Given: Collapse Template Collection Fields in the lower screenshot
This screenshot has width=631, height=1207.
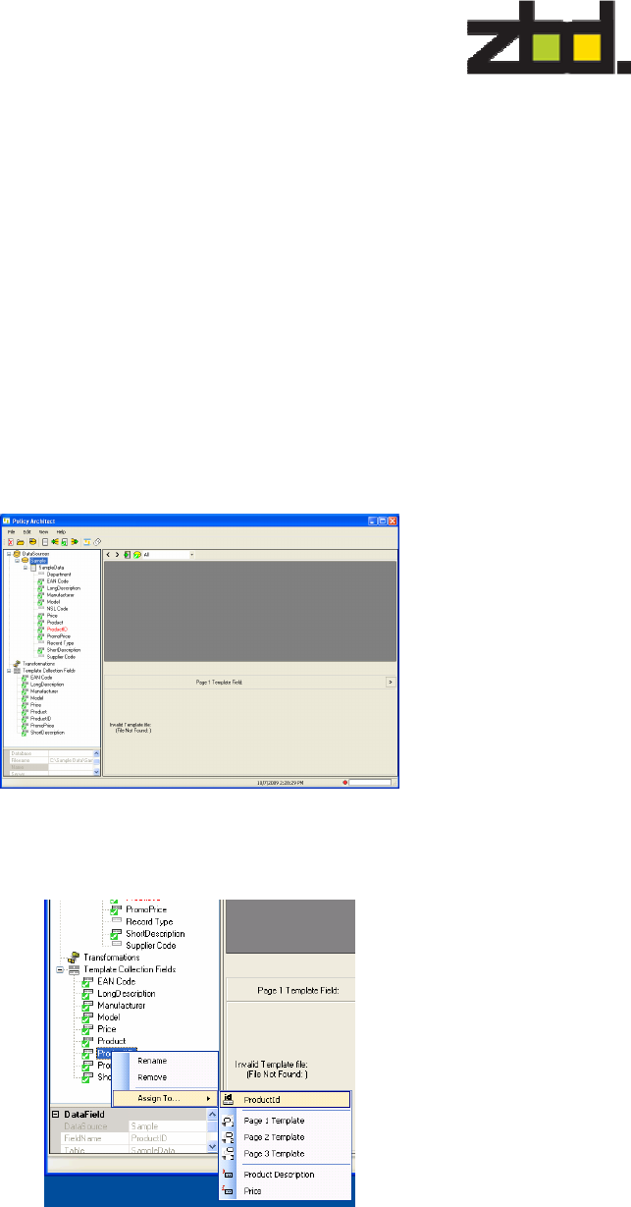Looking at the screenshot, I should pos(59,969).
